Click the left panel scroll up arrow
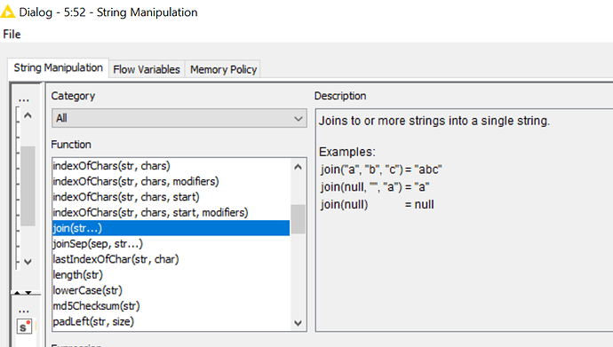This screenshot has width=613, height=347. pyautogui.click(x=28, y=115)
